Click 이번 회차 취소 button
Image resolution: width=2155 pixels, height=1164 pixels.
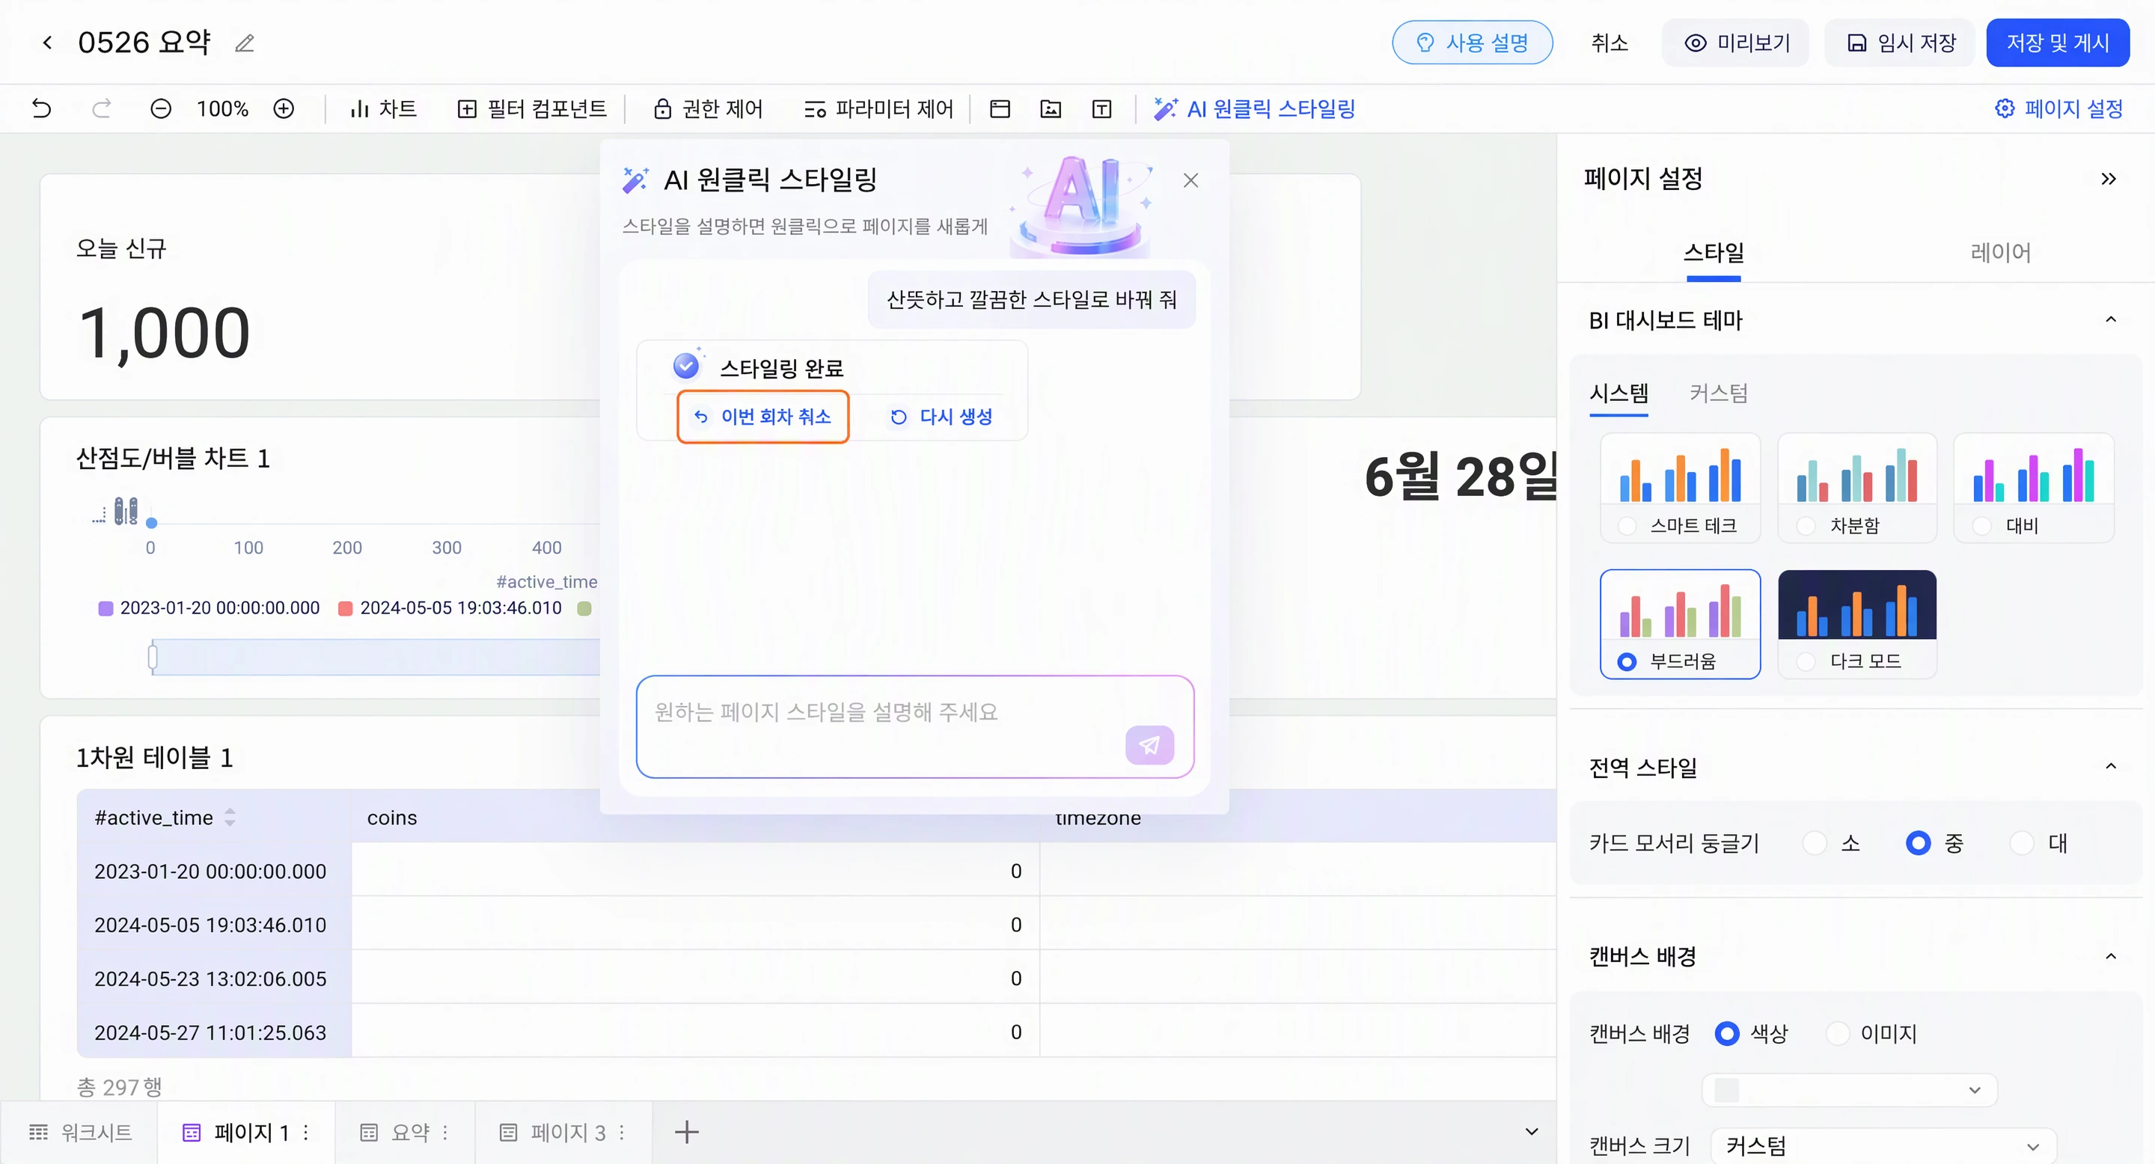[763, 417]
